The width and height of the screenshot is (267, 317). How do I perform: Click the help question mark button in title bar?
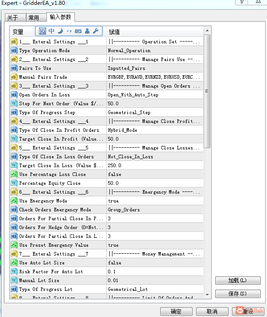tap(242, 2)
